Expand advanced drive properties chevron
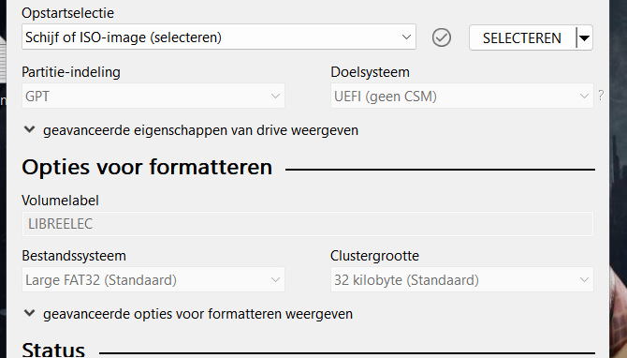 pyautogui.click(x=30, y=129)
